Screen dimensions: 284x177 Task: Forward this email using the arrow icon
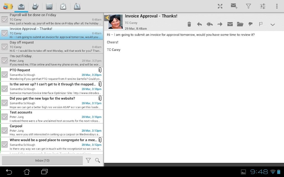(220, 24)
